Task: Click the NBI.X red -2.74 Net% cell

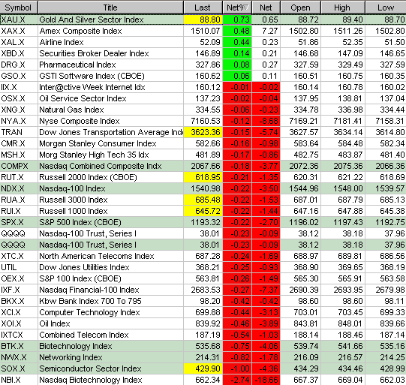Action: (237, 380)
